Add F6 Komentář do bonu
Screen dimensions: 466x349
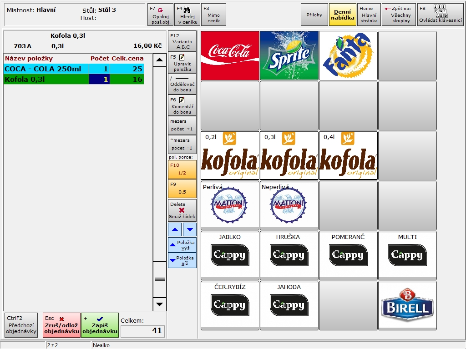(x=182, y=105)
